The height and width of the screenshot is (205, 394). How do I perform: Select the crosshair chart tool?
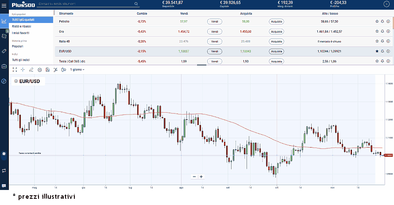(x=23, y=69)
